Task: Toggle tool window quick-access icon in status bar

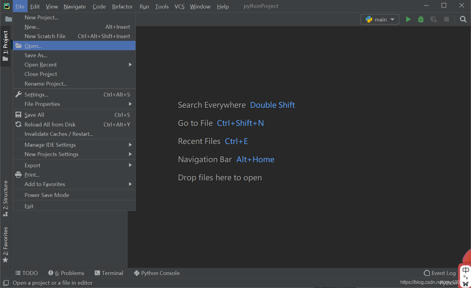Action: (x=6, y=283)
